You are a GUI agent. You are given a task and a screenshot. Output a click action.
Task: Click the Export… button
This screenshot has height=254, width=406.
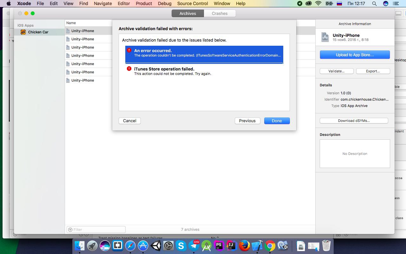coord(373,71)
